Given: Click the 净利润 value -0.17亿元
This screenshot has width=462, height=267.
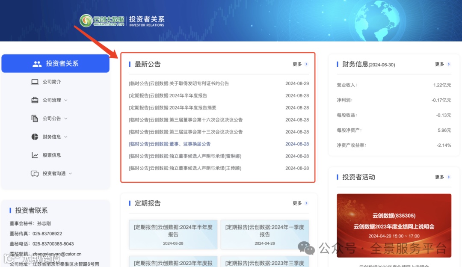Looking at the screenshot, I should click(x=441, y=100).
